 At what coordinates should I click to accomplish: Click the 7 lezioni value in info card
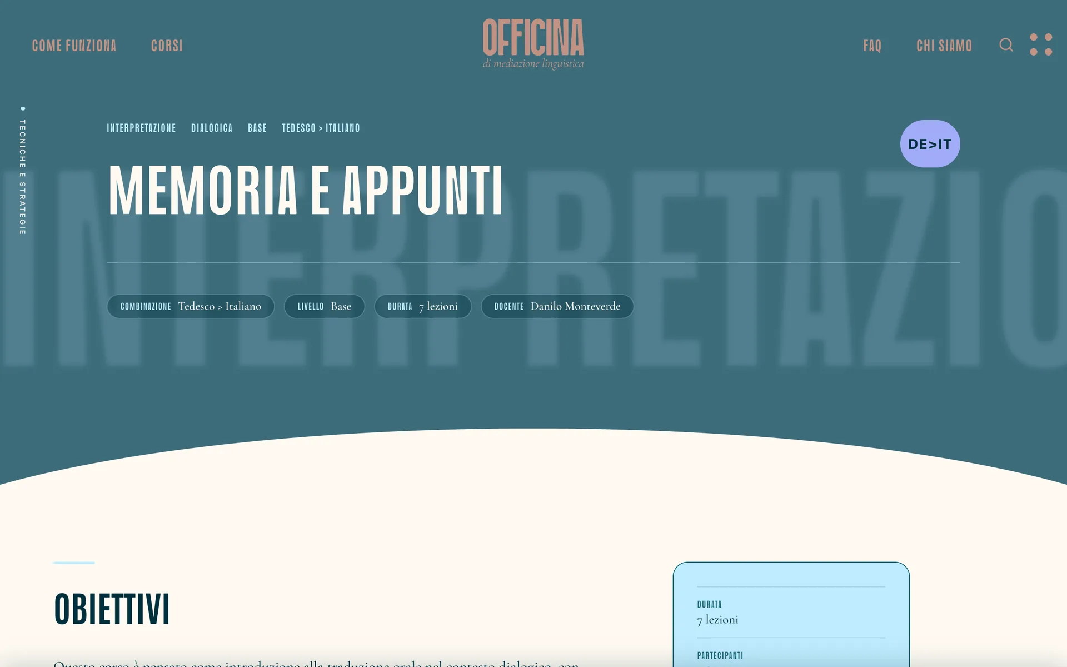click(x=717, y=620)
